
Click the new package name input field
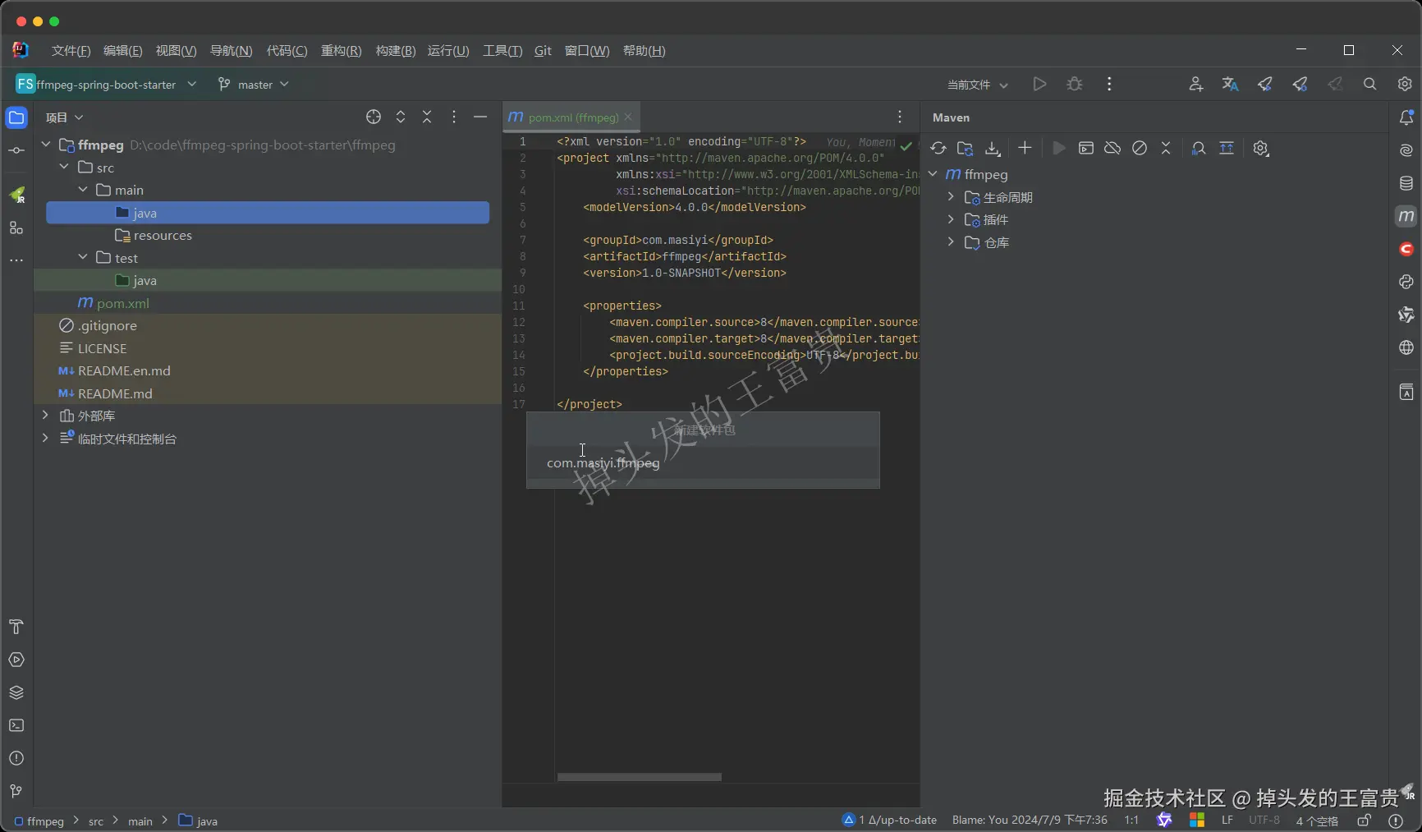[703, 462]
